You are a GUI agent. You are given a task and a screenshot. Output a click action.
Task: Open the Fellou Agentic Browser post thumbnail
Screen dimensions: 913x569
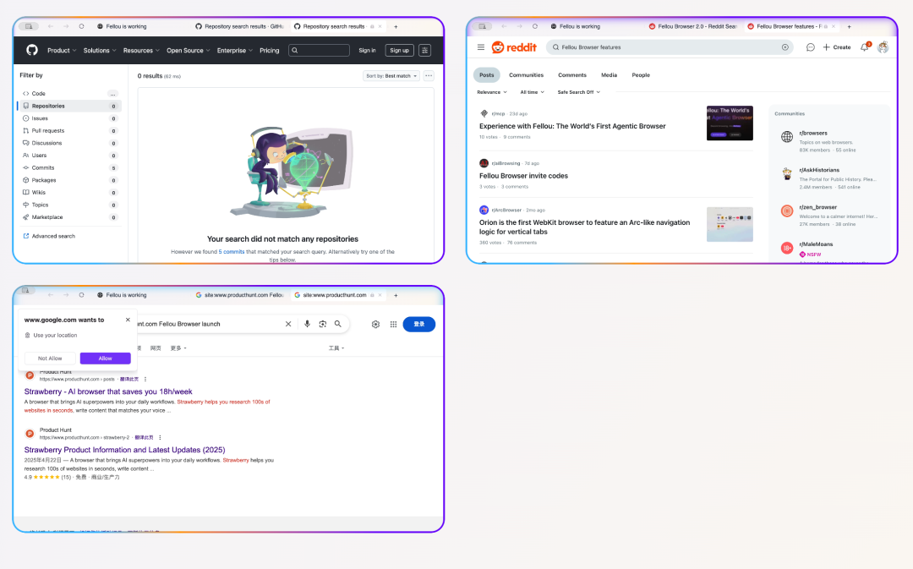(730, 123)
